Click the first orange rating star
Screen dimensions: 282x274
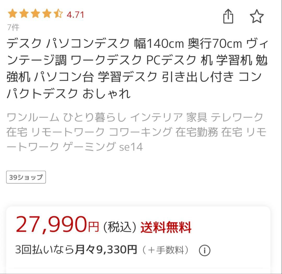(12, 14)
